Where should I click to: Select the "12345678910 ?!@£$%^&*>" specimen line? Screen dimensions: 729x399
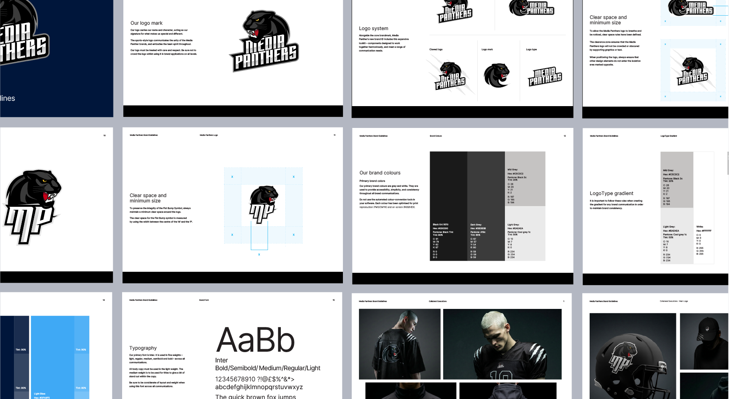[x=255, y=379]
